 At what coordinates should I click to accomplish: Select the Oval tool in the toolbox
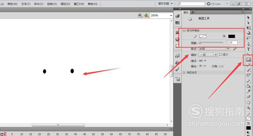[248, 60]
